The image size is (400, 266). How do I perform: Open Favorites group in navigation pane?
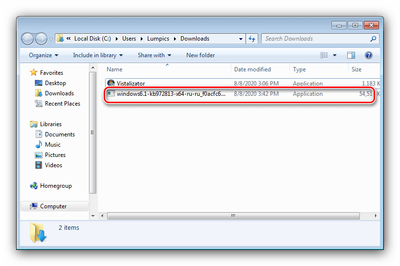click(x=51, y=73)
